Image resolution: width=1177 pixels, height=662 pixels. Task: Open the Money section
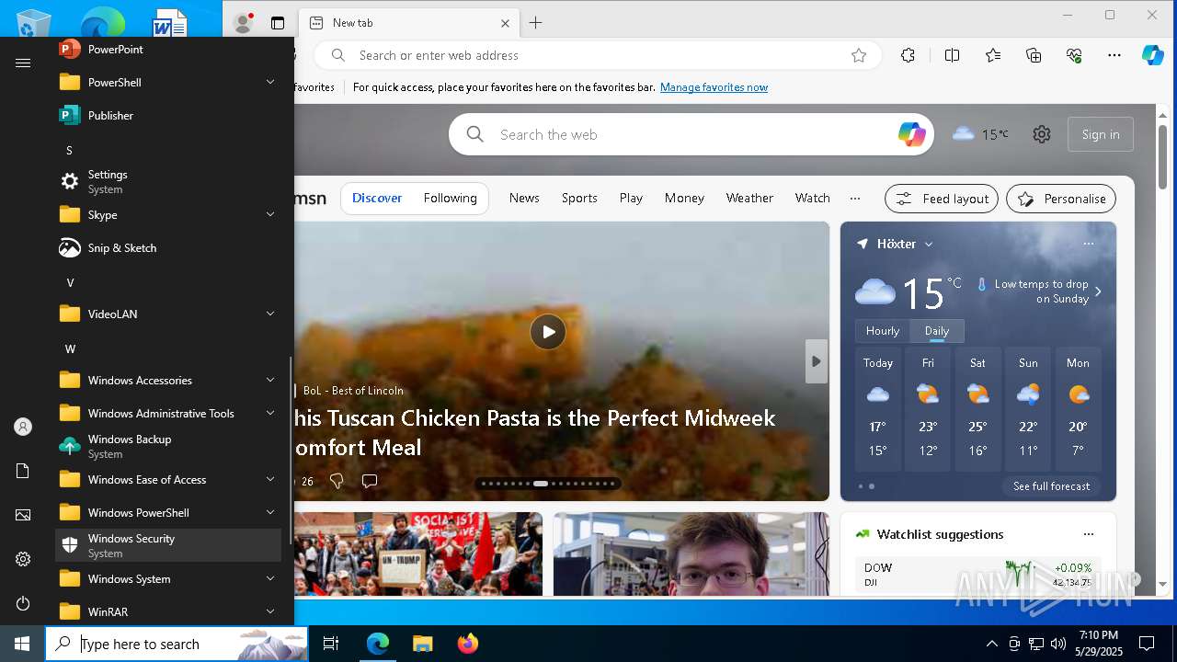click(x=684, y=198)
